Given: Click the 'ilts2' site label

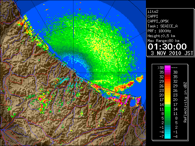Looking at the screenshot, I should pos(153,12).
